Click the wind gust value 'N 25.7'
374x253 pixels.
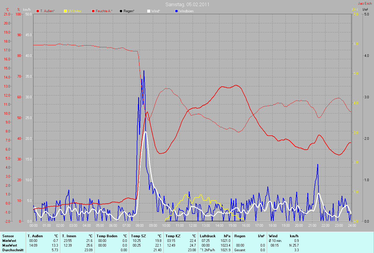click(x=294, y=245)
